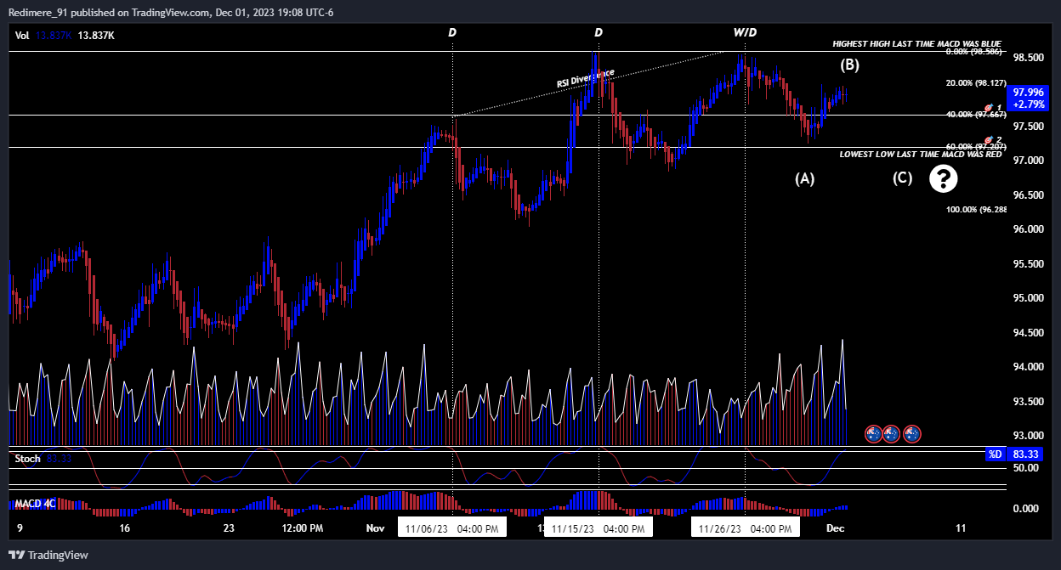The width and height of the screenshot is (1061, 570).
Task: Select the 100.00% (96.288 Fibonacci level label
Action: click(977, 209)
